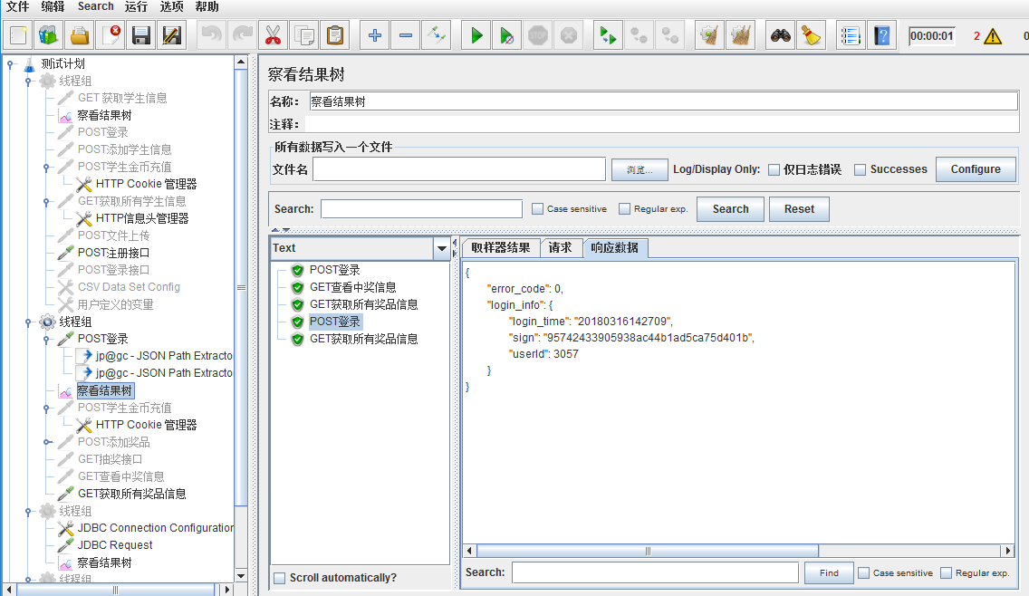The height and width of the screenshot is (596, 1029).
Task: Collapse the GET获取所有学生信息 node
Action: (46, 201)
